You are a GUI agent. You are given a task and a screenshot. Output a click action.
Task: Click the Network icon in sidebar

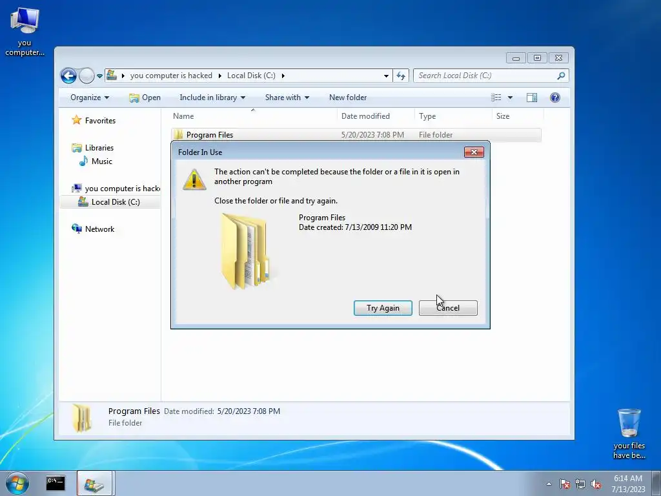77,229
